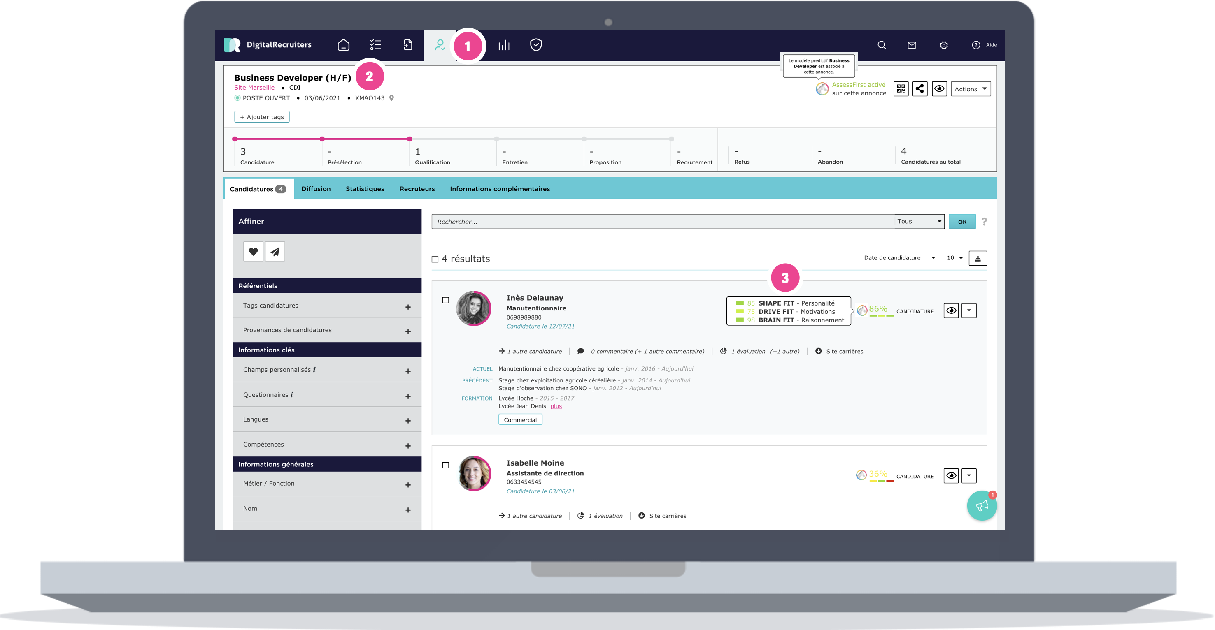Viewport: 1215px width, 630px height.
Task: Open the mail envelope icon
Action: 912,45
